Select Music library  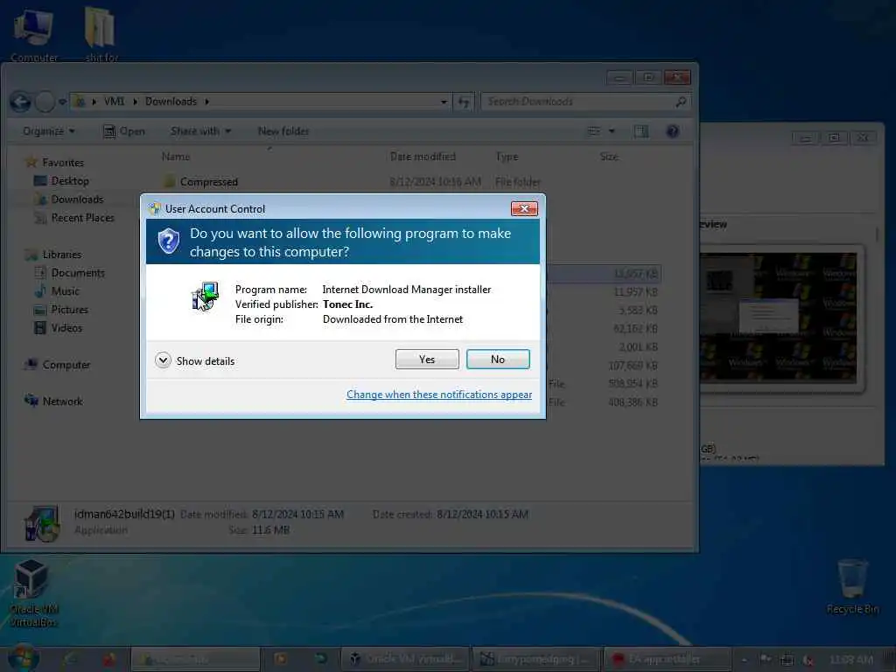57,290
